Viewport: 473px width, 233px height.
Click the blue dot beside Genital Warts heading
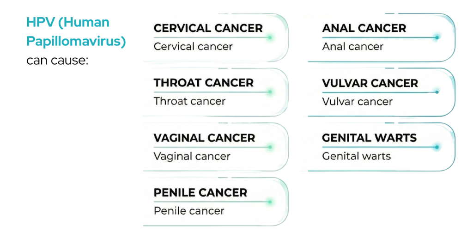(x=437, y=147)
